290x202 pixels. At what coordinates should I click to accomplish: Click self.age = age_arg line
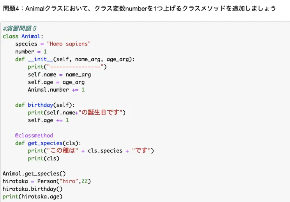click(x=56, y=82)
